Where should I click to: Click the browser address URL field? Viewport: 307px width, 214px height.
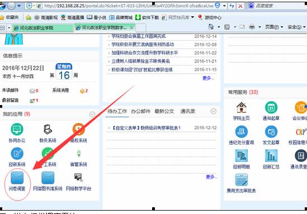click(x=129, y=6)
